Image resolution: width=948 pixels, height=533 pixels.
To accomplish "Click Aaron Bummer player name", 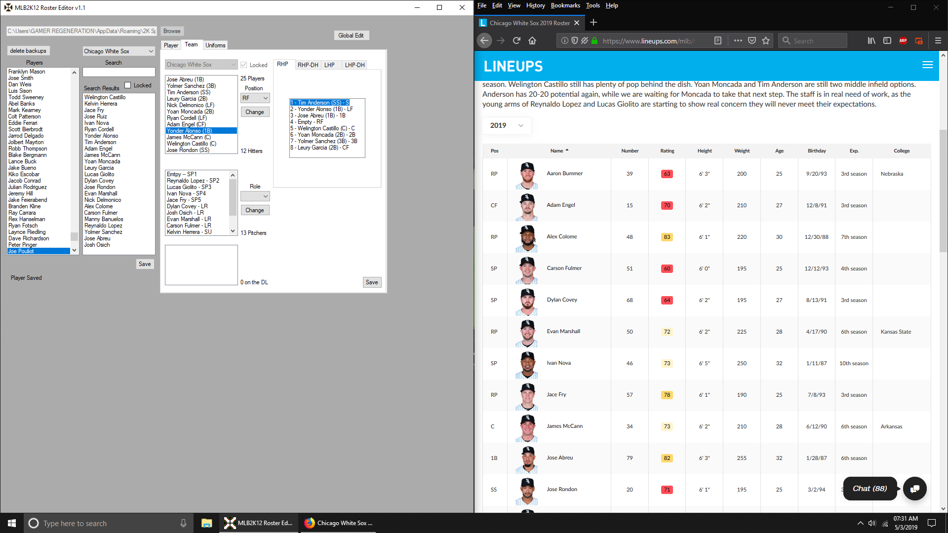I will coord(564,174).
